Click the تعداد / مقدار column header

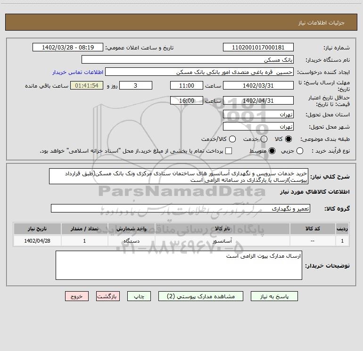pos(84,229)
